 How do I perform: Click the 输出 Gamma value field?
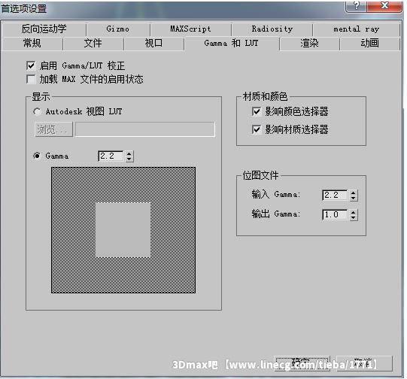[335, 215]
